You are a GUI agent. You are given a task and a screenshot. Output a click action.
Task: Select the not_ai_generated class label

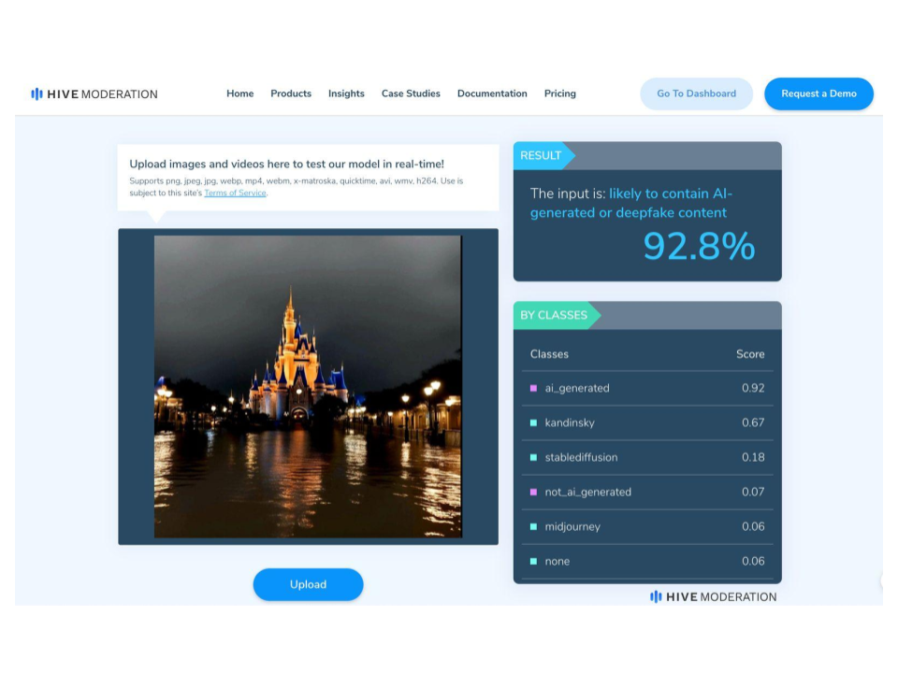click(x=588, y=493)
